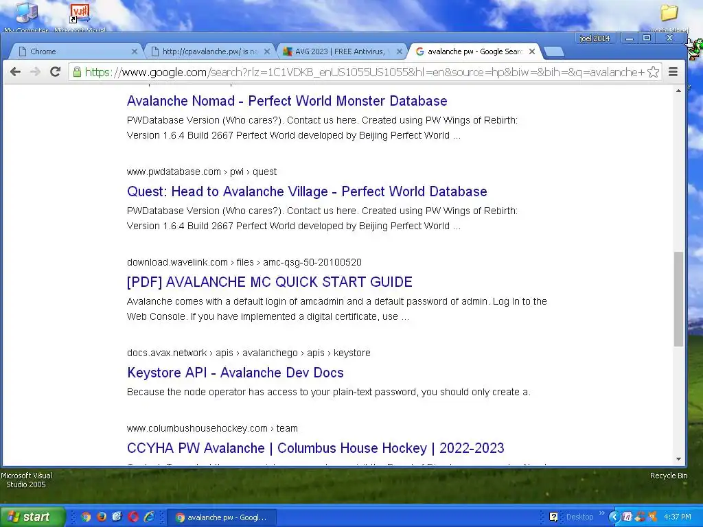Open Avalanche Nomad Perfect World Monster Database link
The width and height of the screenshot is (703, 527).
click(287, 101)
